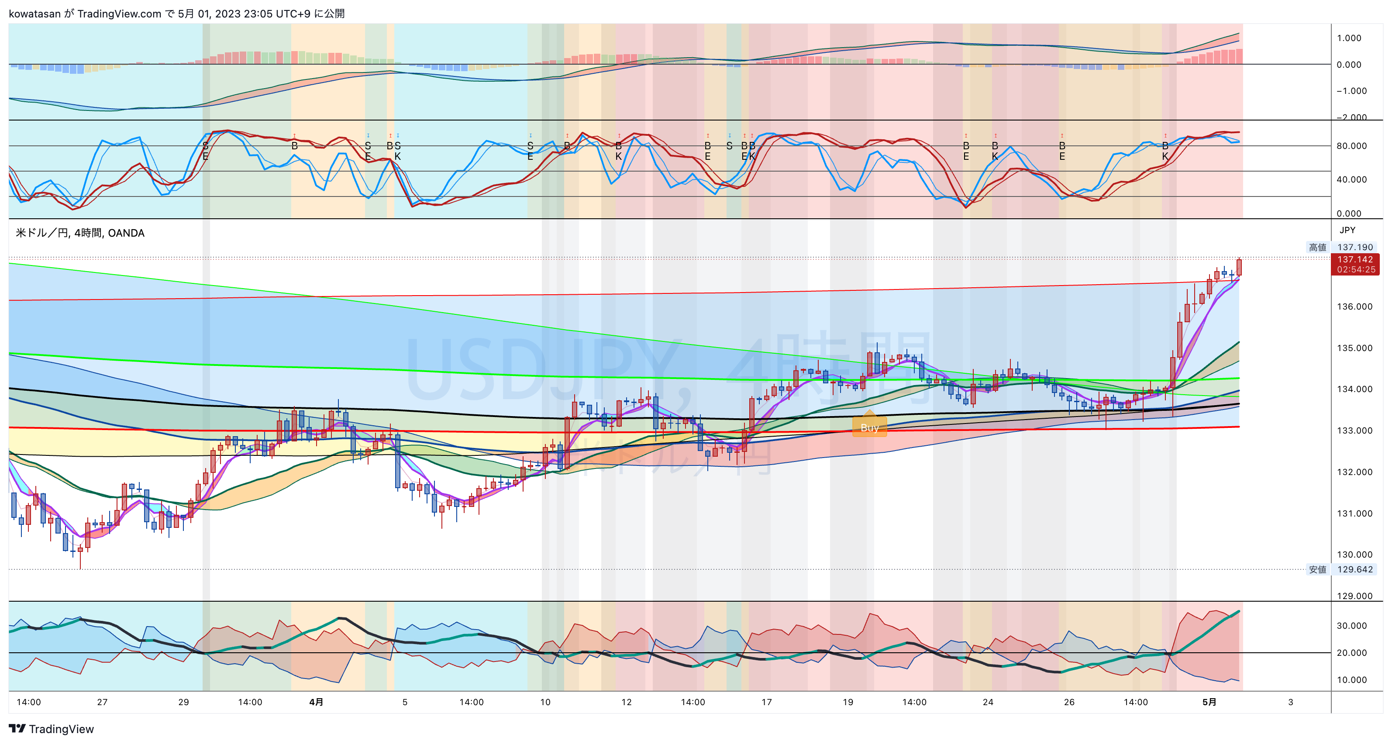Click the date 17 on time axis

point(767,702)
